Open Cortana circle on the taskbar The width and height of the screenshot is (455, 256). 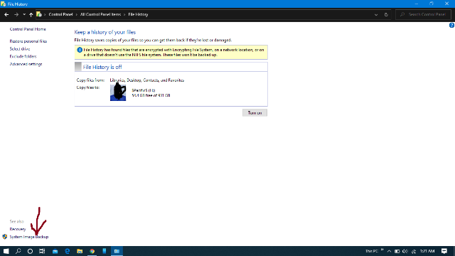point(30,251)
